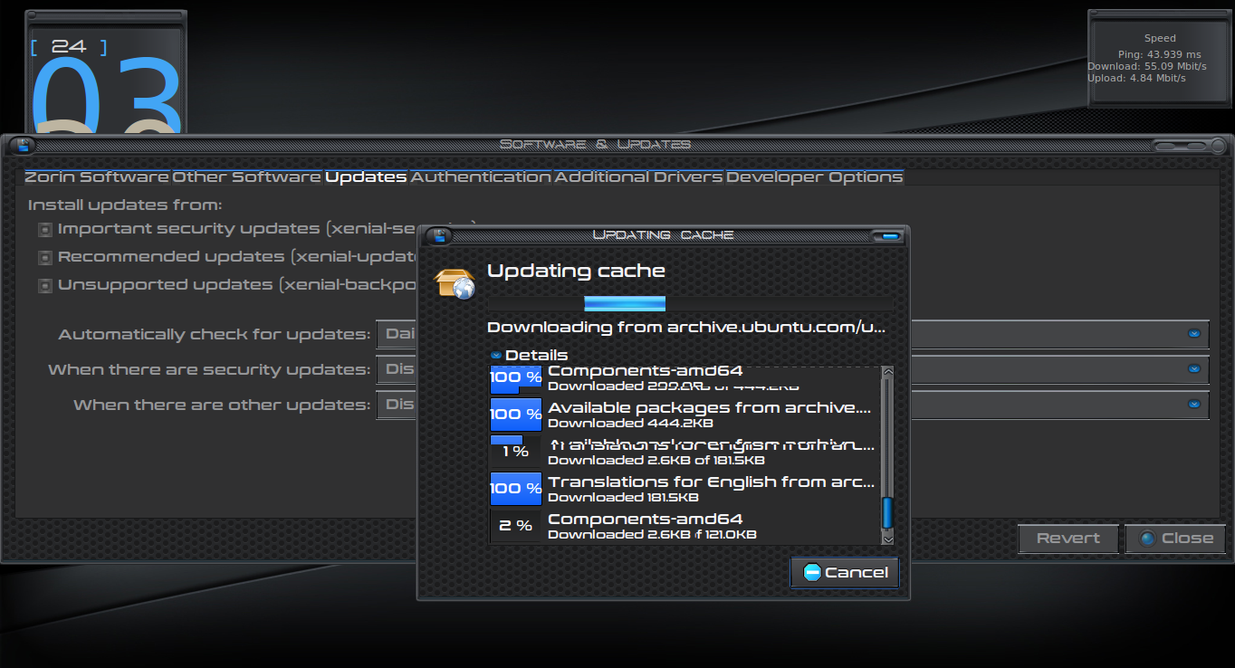Open the Additional Drivers tab
This screenshot has height=668, width=1235.
[x=638, y=177]
